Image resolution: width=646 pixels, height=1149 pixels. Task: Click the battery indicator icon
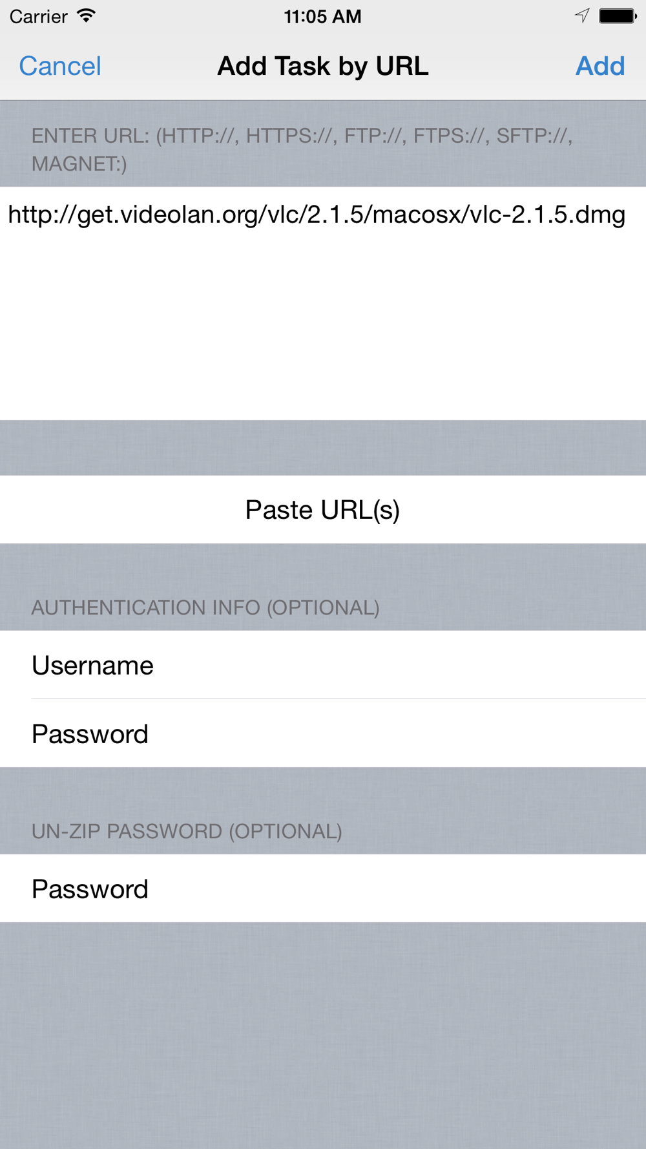618,16
